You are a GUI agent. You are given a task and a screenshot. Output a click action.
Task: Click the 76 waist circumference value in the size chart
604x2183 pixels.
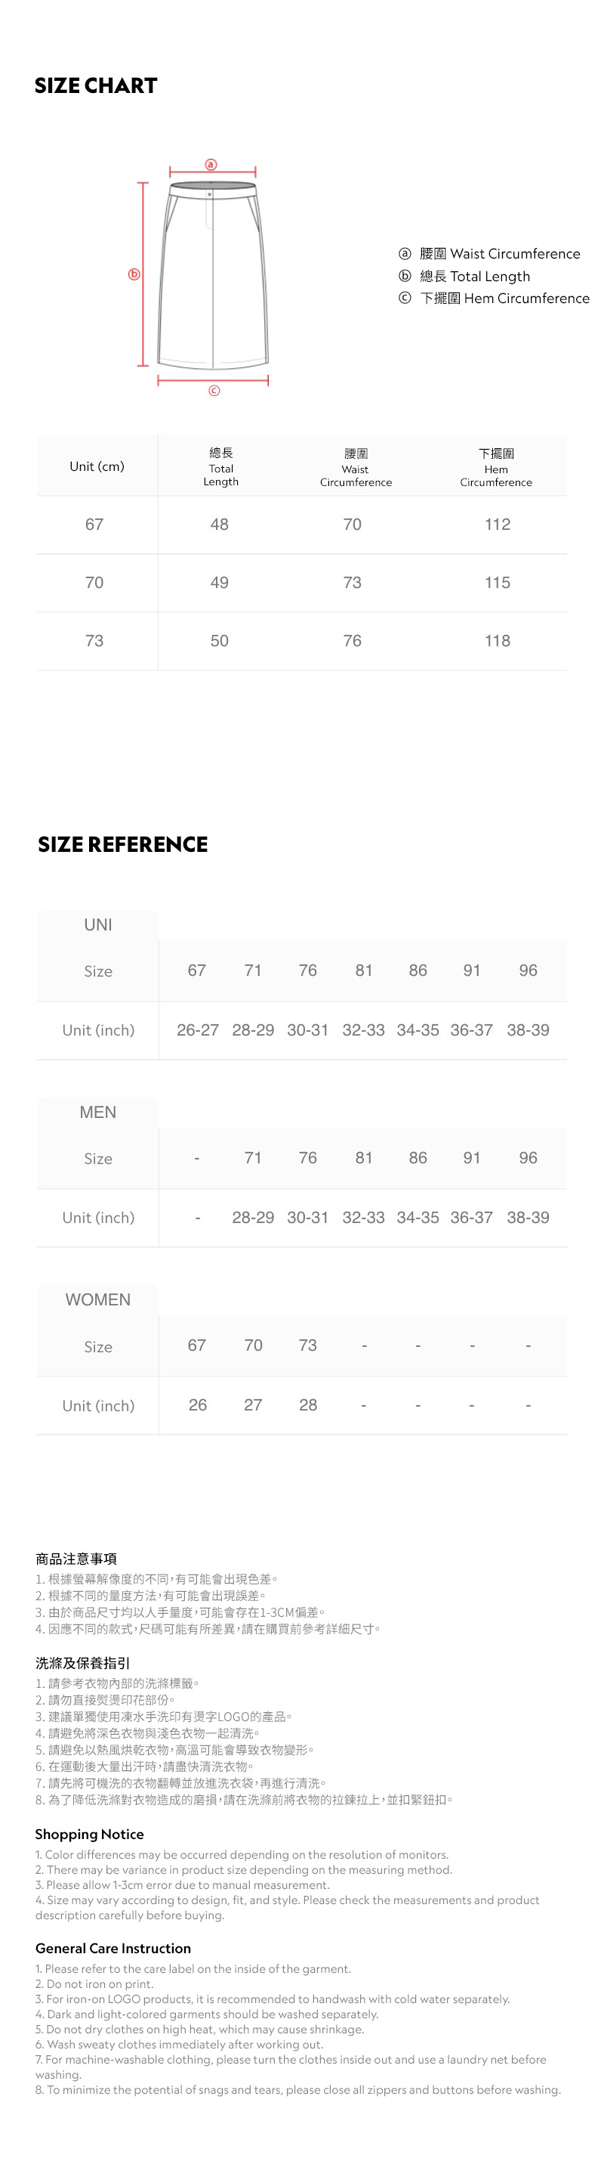[353, 641]
